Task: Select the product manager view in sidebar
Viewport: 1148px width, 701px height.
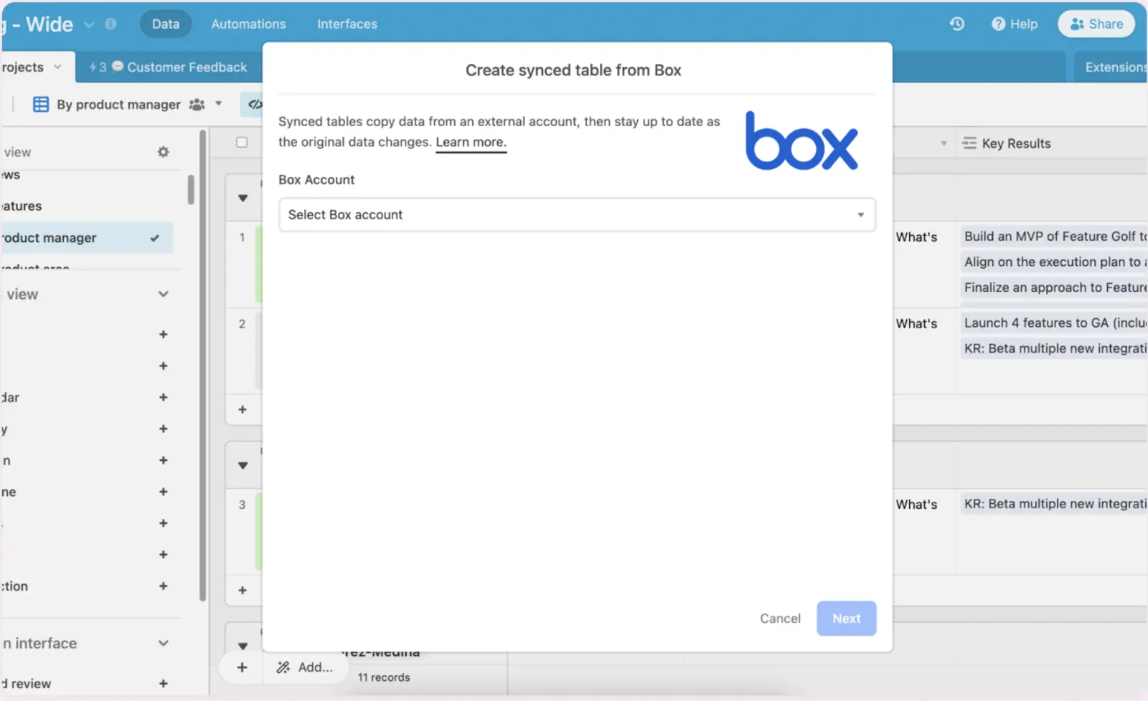Action: [x=86, y=238]
